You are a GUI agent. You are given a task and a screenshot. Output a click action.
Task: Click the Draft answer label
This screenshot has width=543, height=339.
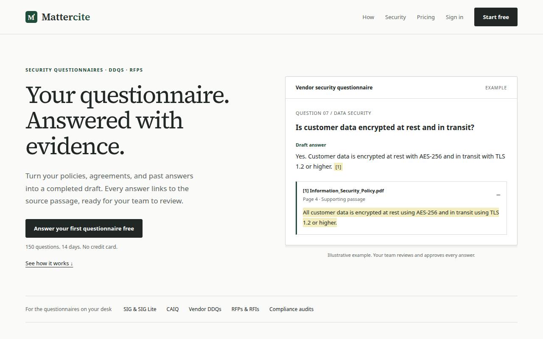(311, 145)
